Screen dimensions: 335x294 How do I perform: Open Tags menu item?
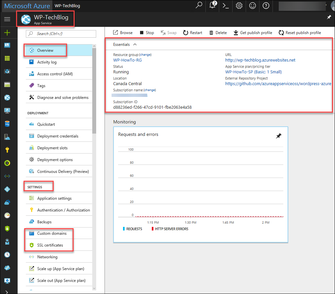point(59,85)
